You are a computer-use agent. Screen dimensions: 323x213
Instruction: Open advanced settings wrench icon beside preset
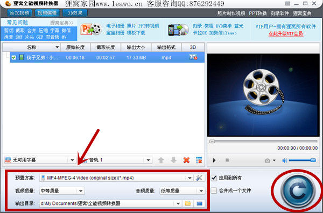click(x=199, y=178)
